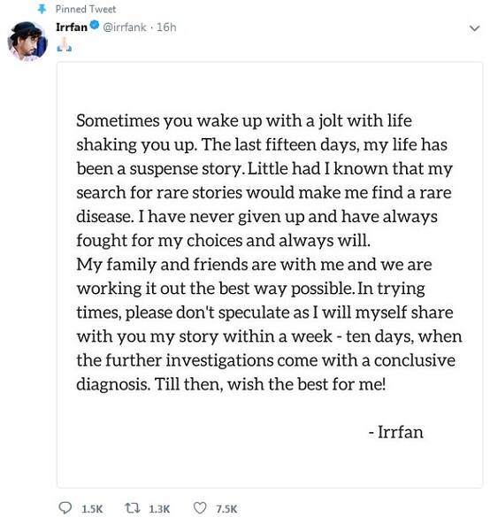Screen dimensions: 490x517
Task: Click the 1.5K replies count
Action: (92, 509)
